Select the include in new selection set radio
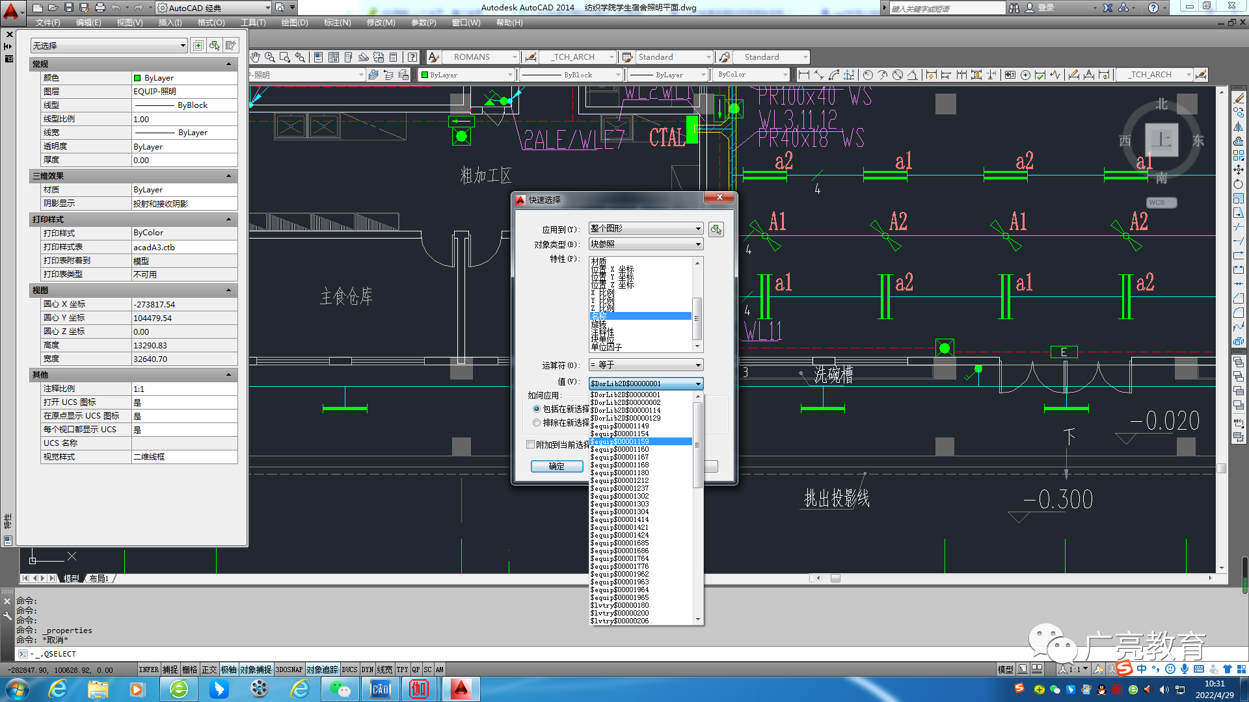Viewport: 1249px width, 702px height. (x=537, y=409)
